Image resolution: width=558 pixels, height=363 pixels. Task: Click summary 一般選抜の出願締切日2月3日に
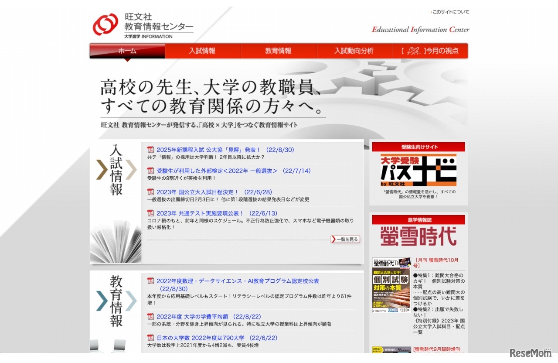coord(228,199)
